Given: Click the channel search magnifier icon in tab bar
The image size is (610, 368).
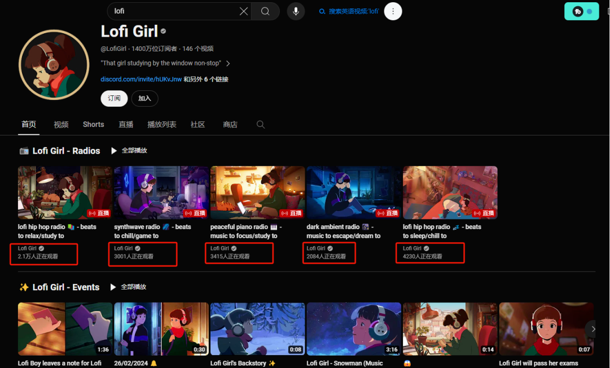Looking at the screenshot, I should click(x=261, y=125).
